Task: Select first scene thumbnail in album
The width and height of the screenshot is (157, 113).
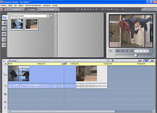Action: pos(17,24)
